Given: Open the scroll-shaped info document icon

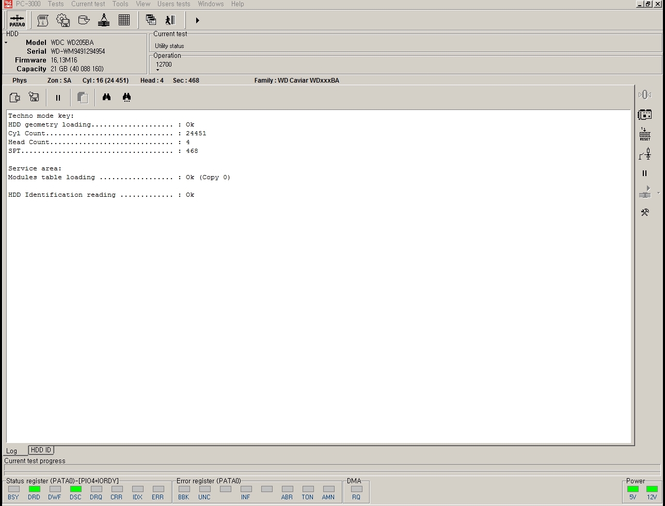Looking at the screenshot, I should [x=43, y=20].
